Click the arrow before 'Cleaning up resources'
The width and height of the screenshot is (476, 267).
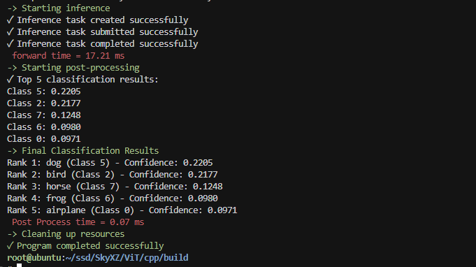click(12, 234)
